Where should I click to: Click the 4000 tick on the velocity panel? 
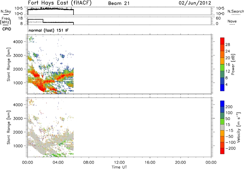(18, 105)
